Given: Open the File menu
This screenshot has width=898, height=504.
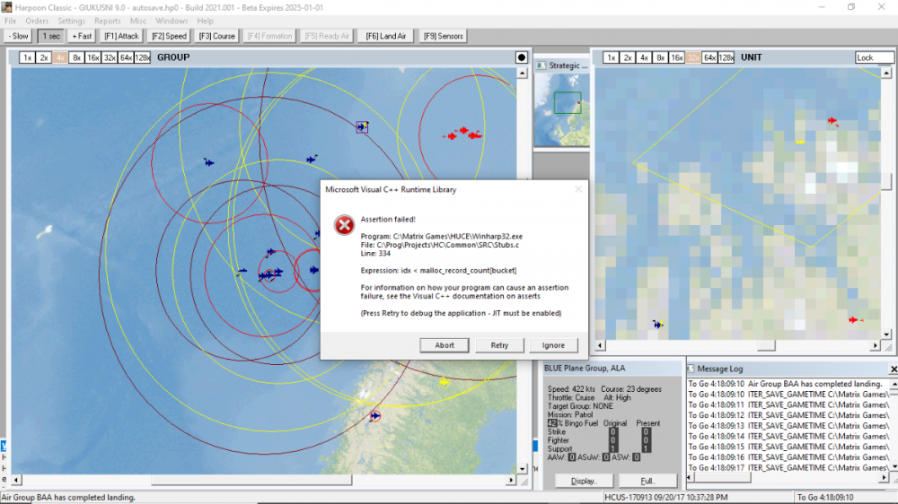Looking at the screenshot, I should point(10,21).
